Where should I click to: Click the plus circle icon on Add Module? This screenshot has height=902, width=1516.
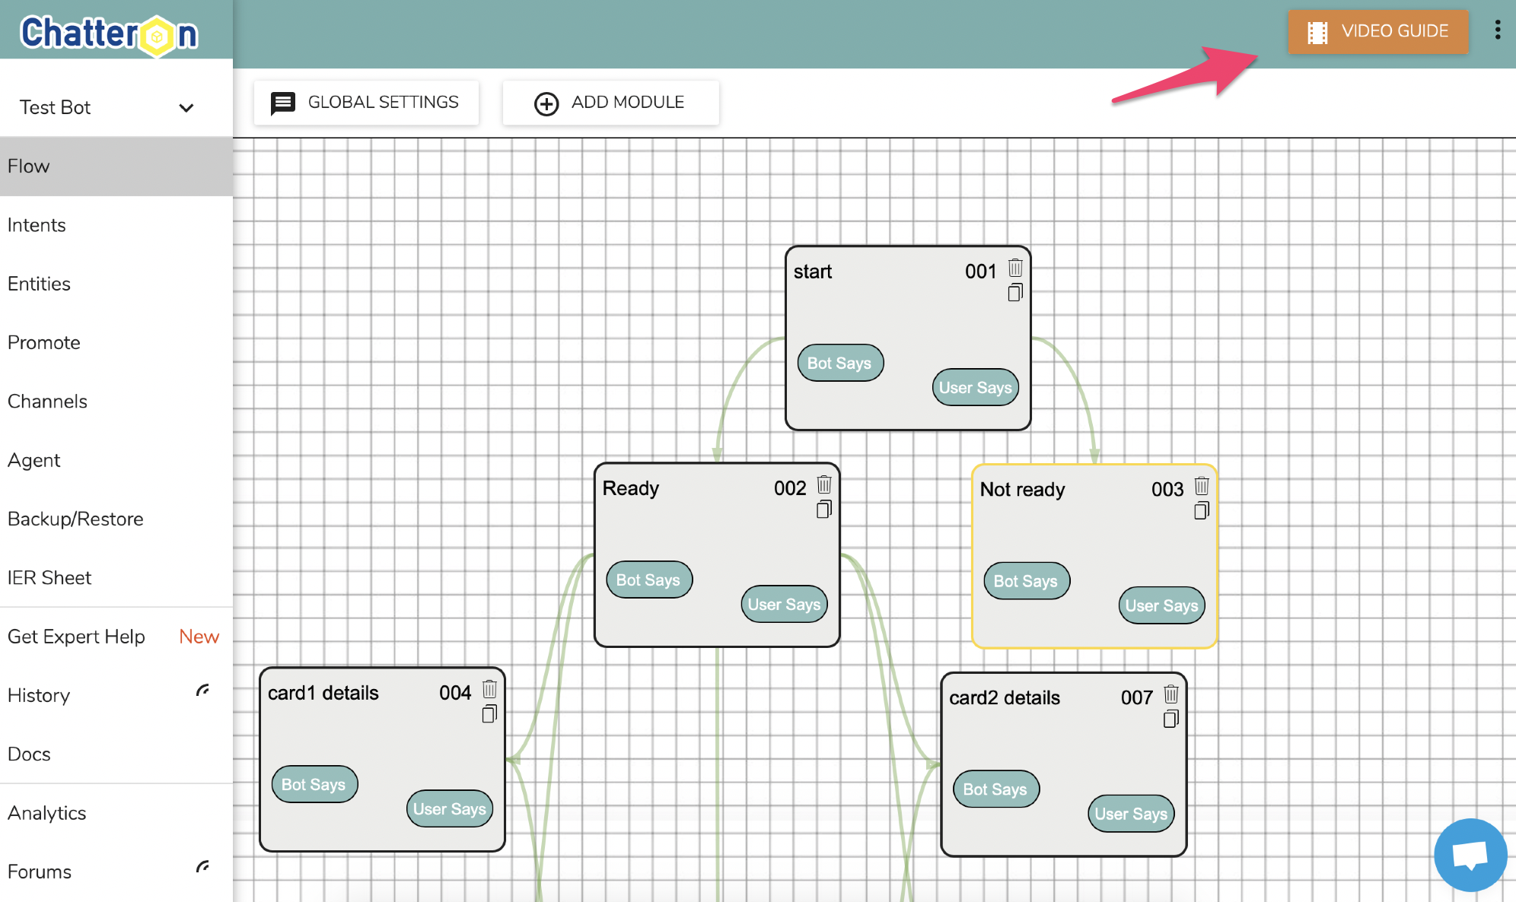point(546,103)
